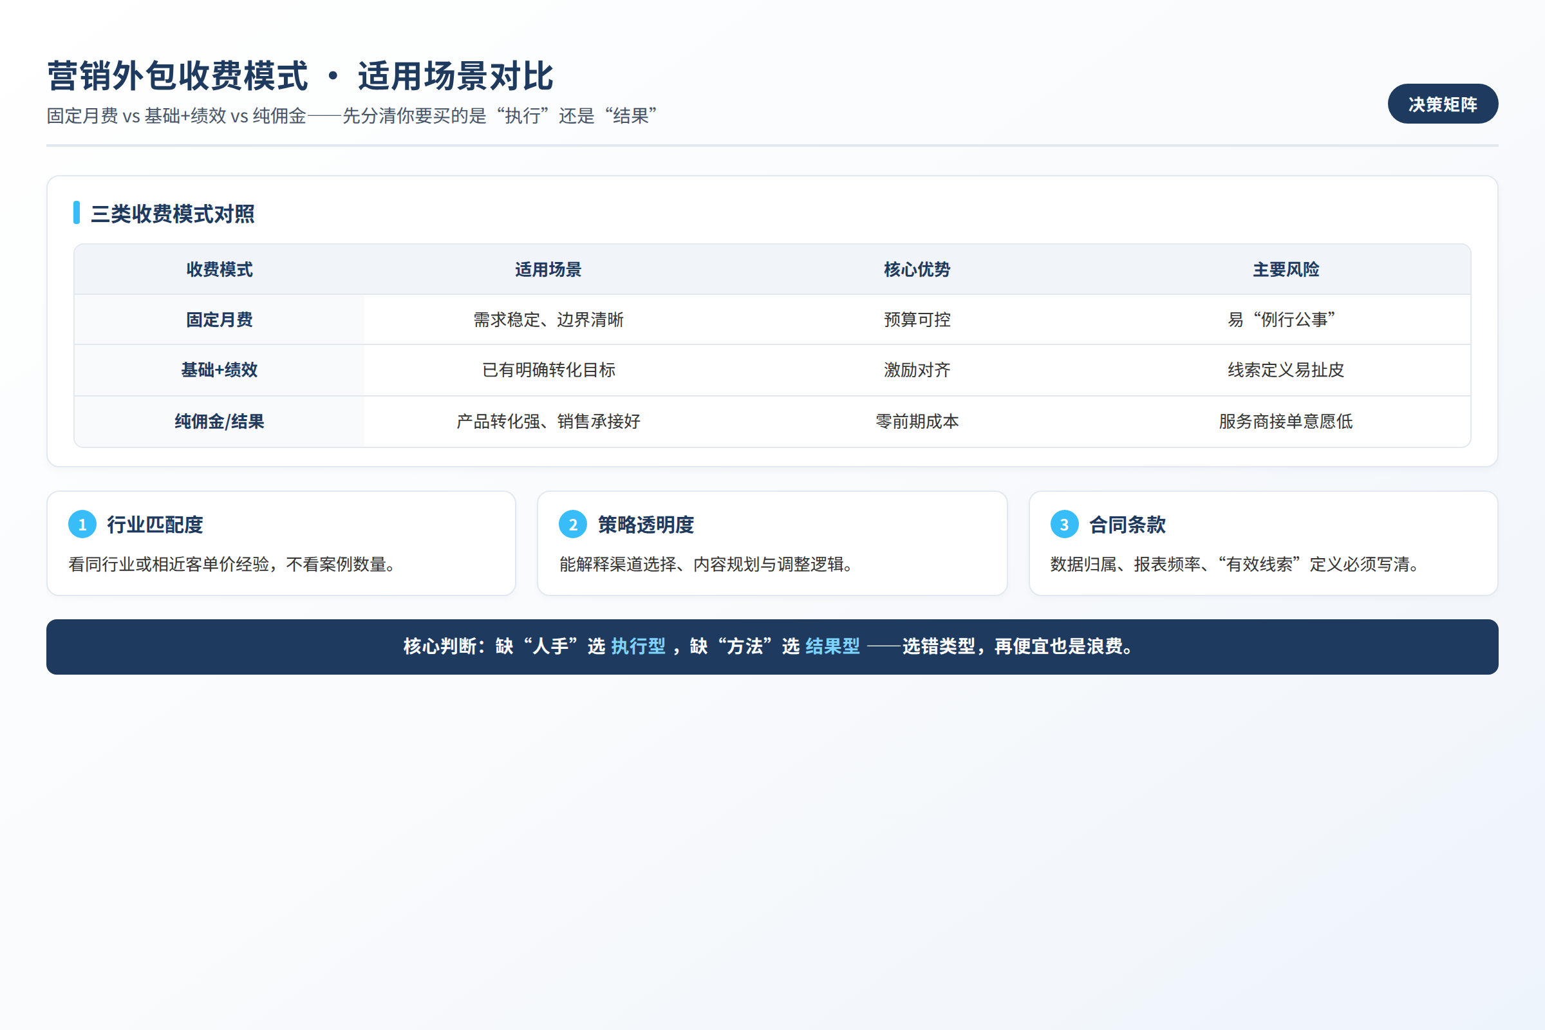Click the 策略透明度 card title
Screen dimensions: 1545x1030
646,524
